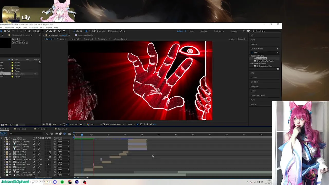329x185 pixels.
Task: Click the Search Help magnifier icon
Action: click(x=253, y=31)
